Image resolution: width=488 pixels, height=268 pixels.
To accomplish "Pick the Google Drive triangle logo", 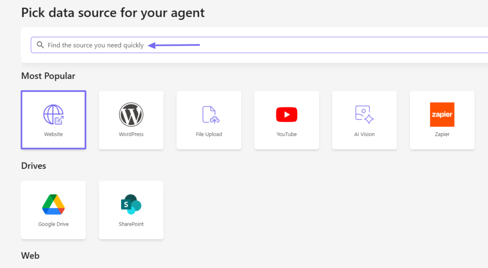I will pos(53,204).
